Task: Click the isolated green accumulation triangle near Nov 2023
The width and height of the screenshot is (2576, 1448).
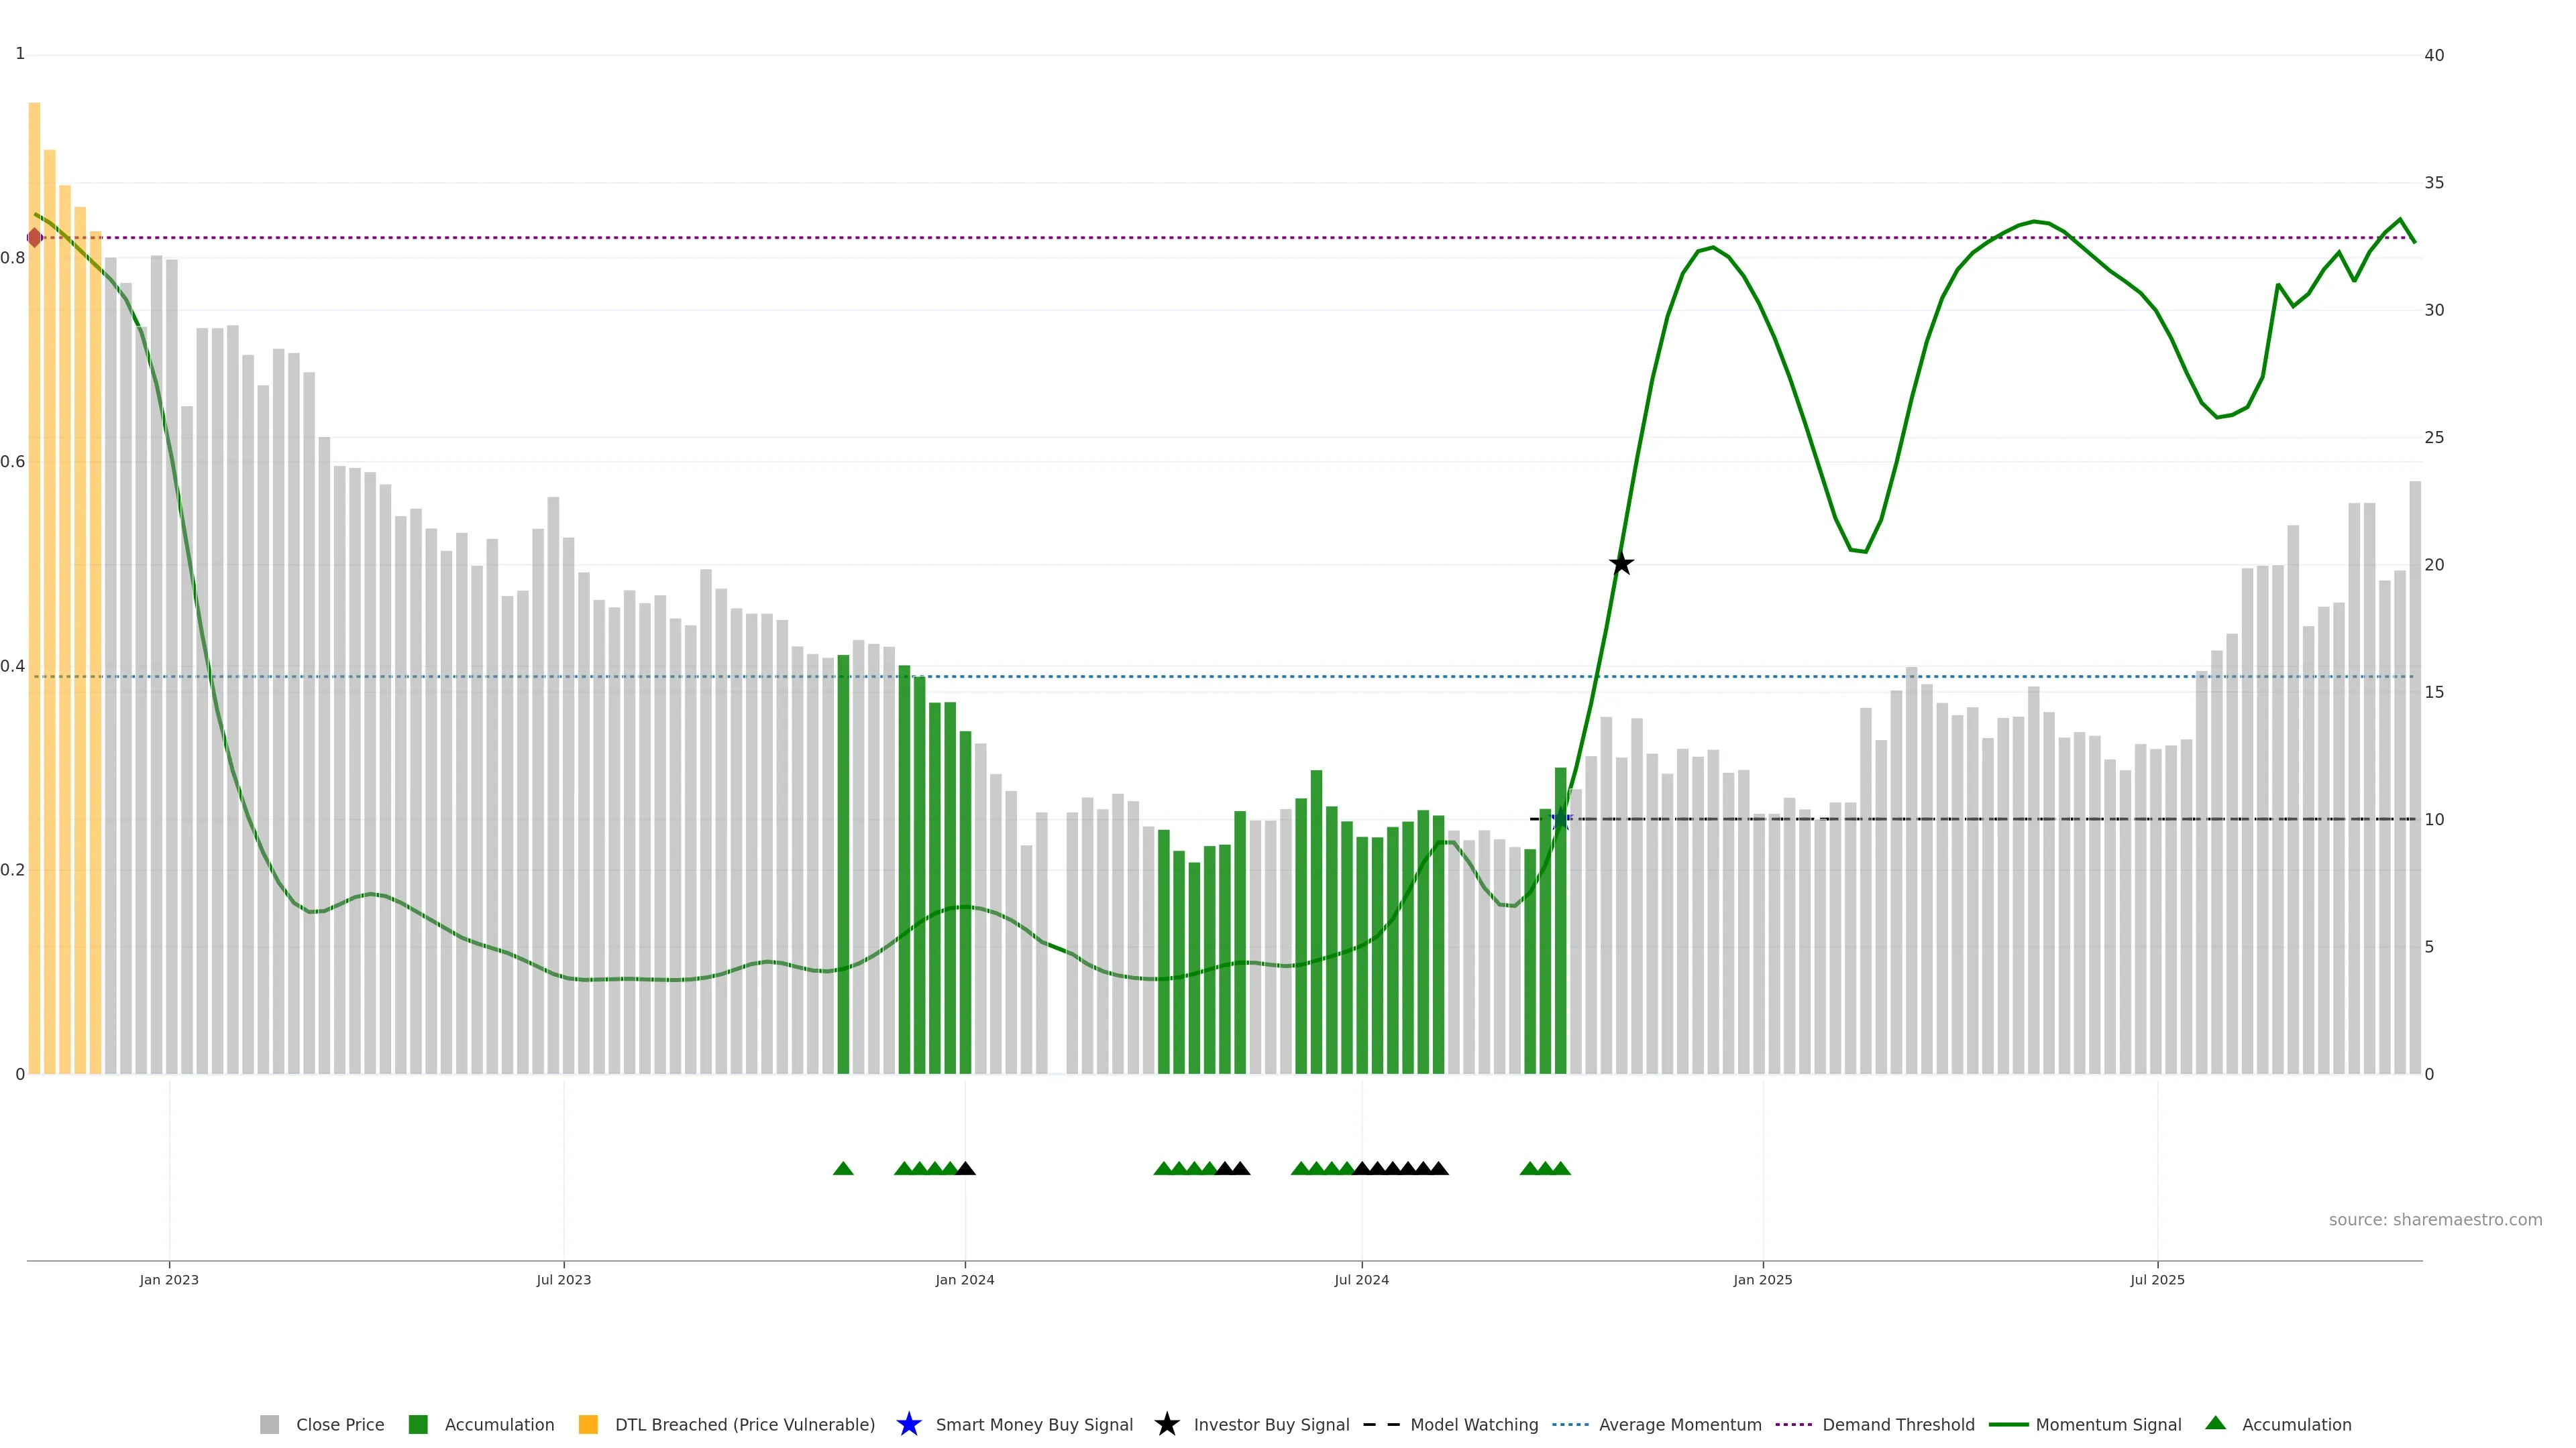Action: pos(843,1168)
